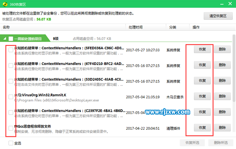
Task: Select checkbox for MGcc恶意程序释放文件 row
Action: coord(11,128)
